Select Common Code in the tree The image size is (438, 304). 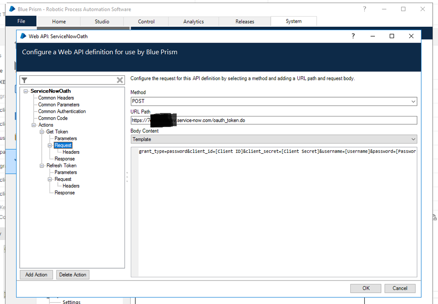pyautogui.click(x=53, y=118)
